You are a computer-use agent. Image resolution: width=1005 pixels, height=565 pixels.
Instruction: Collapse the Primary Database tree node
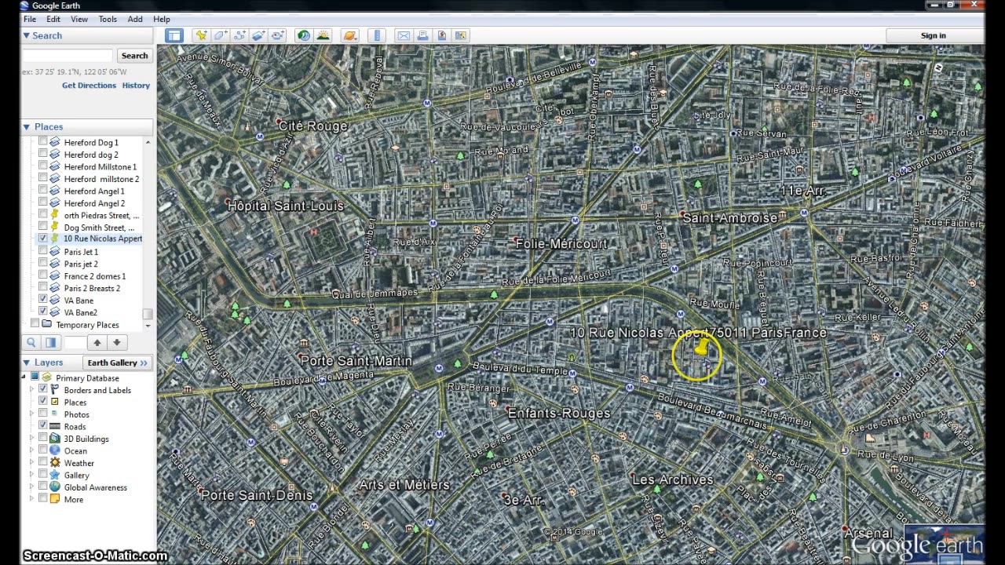click(24, 377)
